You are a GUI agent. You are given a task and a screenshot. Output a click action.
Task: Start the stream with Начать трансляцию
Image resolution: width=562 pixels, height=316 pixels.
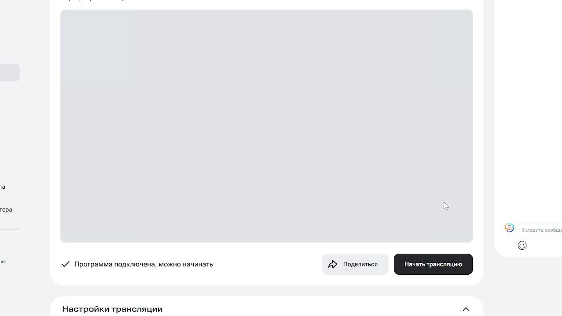pyautogui.click(x=433, y=264)
